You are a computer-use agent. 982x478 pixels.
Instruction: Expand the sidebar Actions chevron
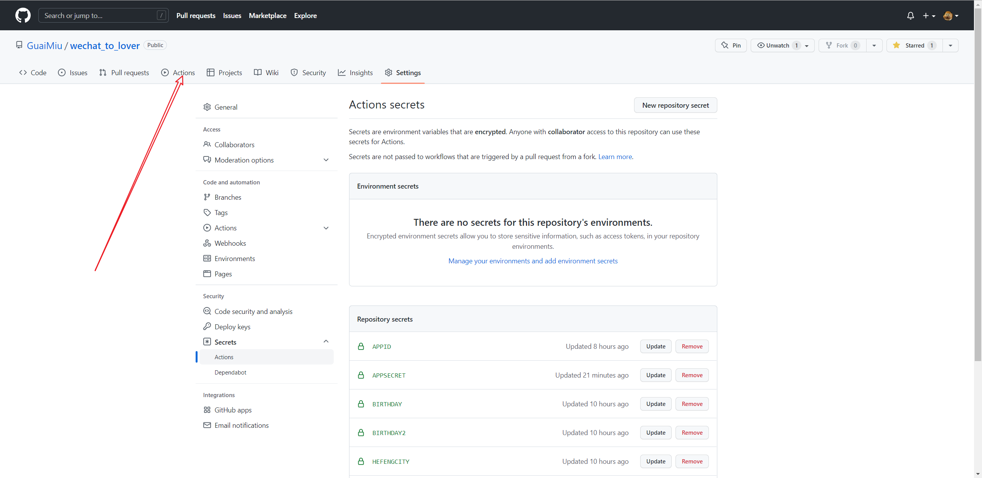pos(326,228)
